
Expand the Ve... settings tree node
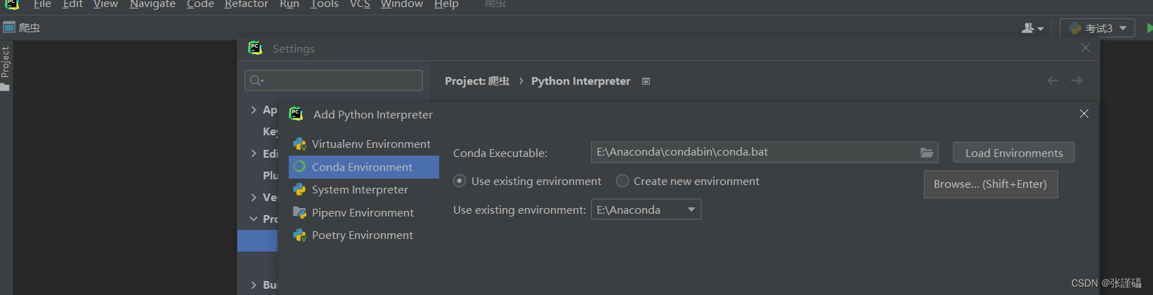pyautogui.click(x=254, y=198)
